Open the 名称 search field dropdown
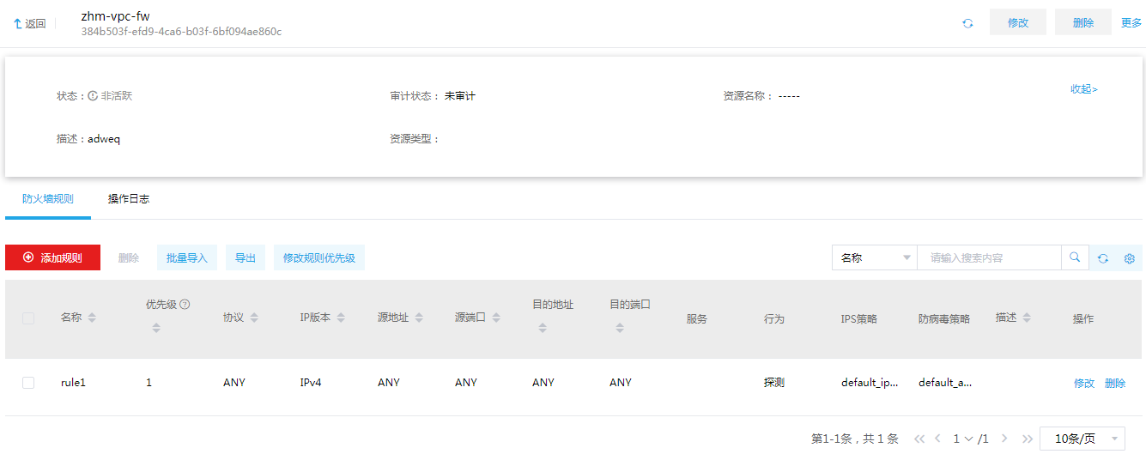The image size is (1146, 454). click(874, 257)
